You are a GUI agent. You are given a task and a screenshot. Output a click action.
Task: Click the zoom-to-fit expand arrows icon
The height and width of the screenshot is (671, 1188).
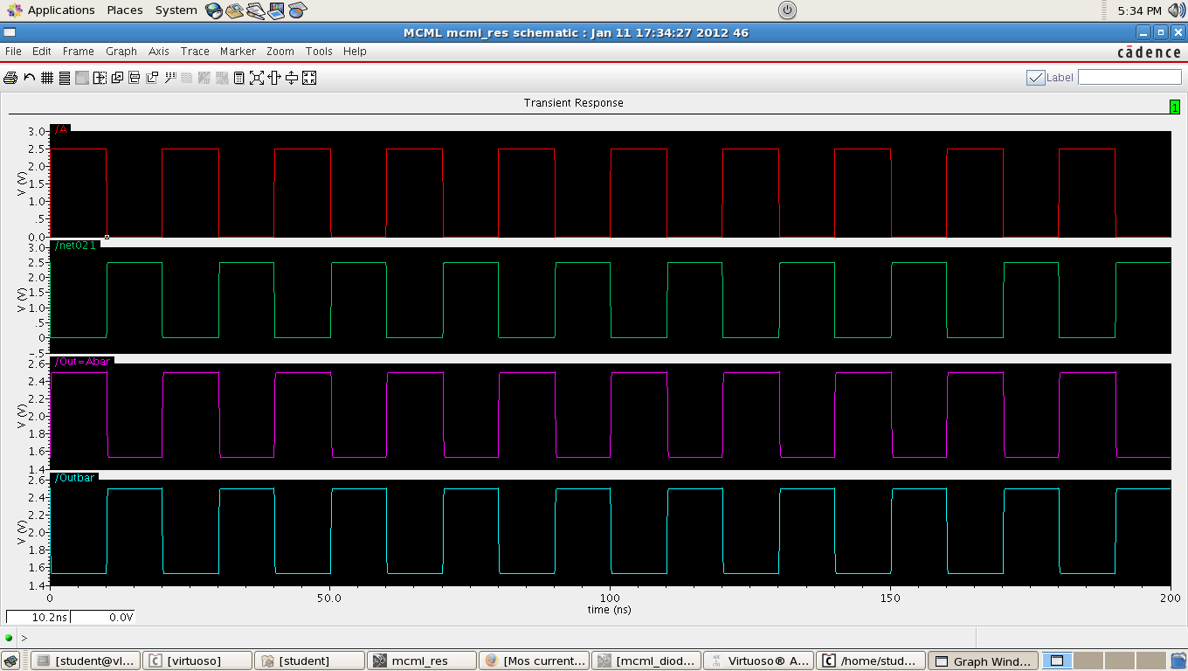pos(256,78)
